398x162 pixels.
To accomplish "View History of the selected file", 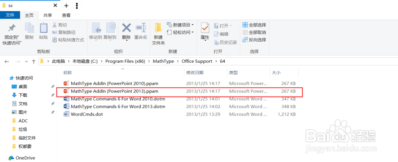I will coord(225,42).
